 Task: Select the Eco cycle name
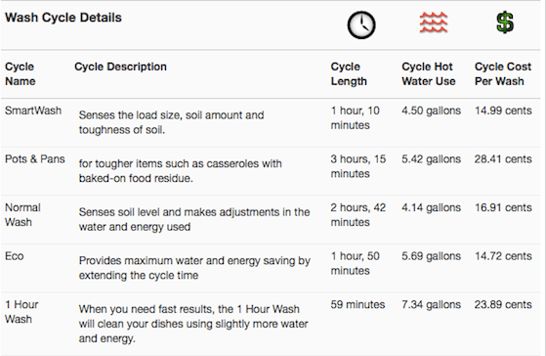tap(15, 256)
